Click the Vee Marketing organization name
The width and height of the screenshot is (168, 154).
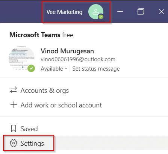click(x=64, y=12)
